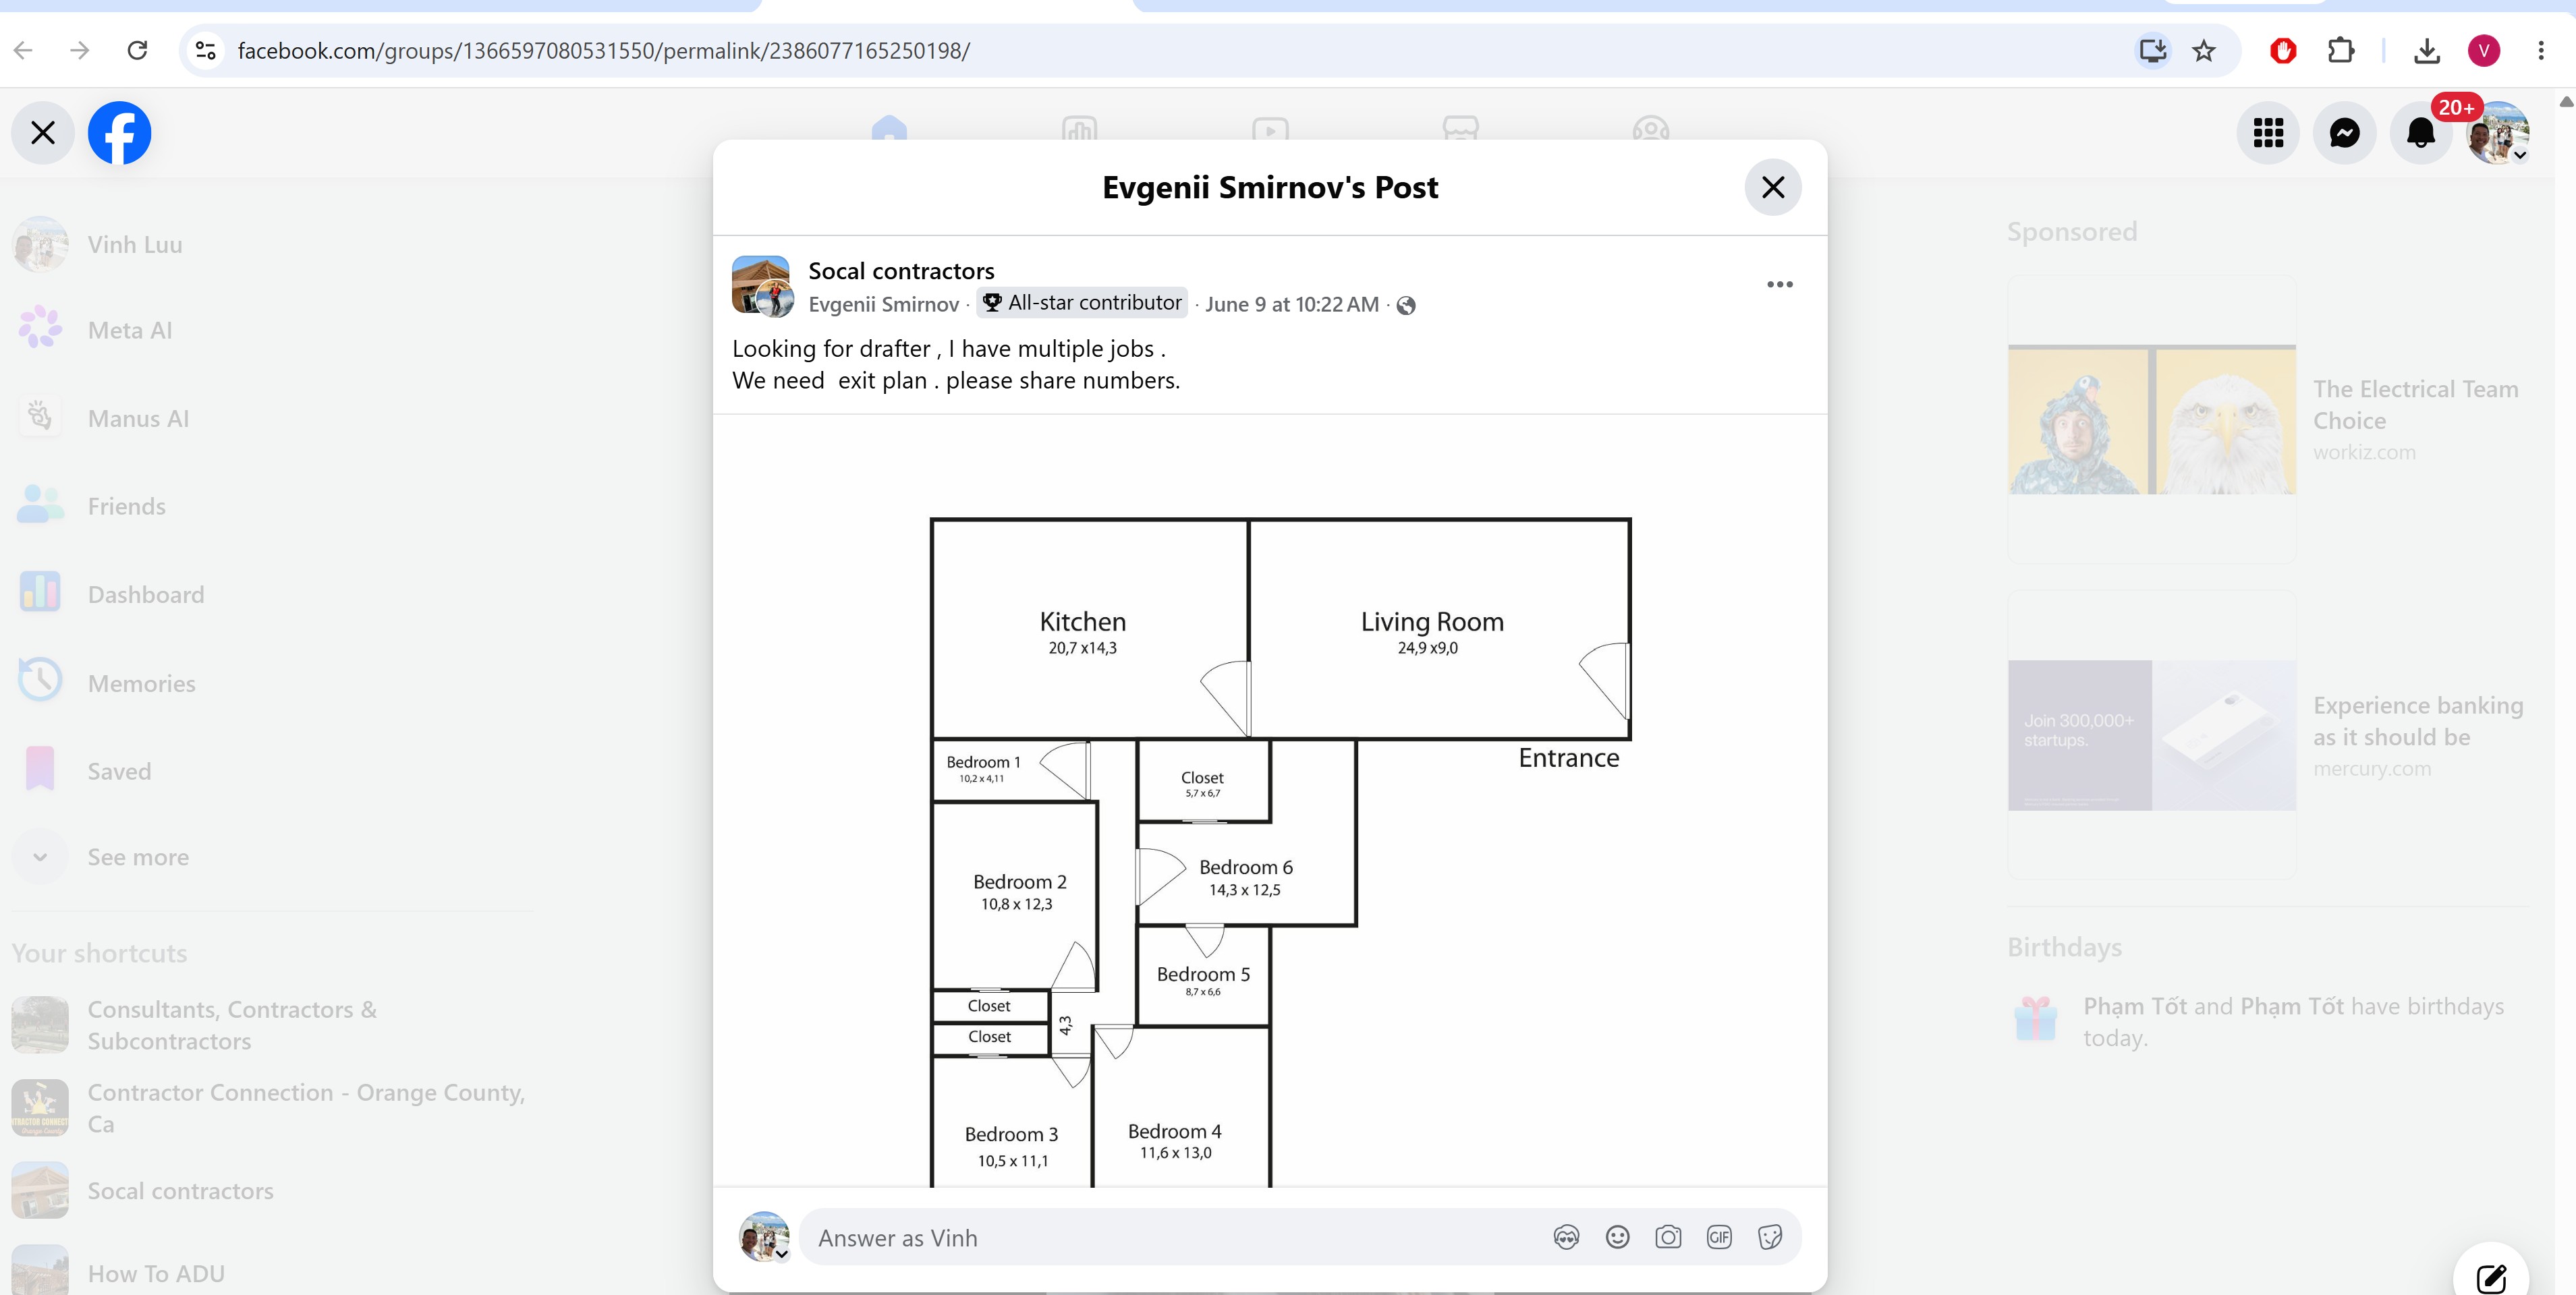Open the Socal contractors group from post header
The height and width of the screenshot is (1295, 2576).
pyautogui.click(x=901, y=271)
